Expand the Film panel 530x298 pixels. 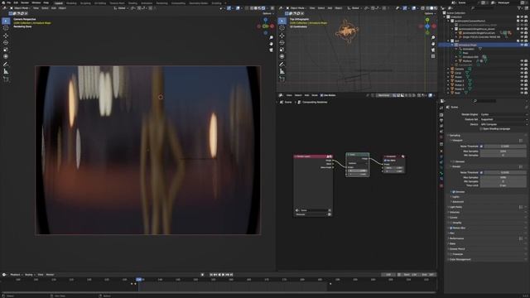452,233
